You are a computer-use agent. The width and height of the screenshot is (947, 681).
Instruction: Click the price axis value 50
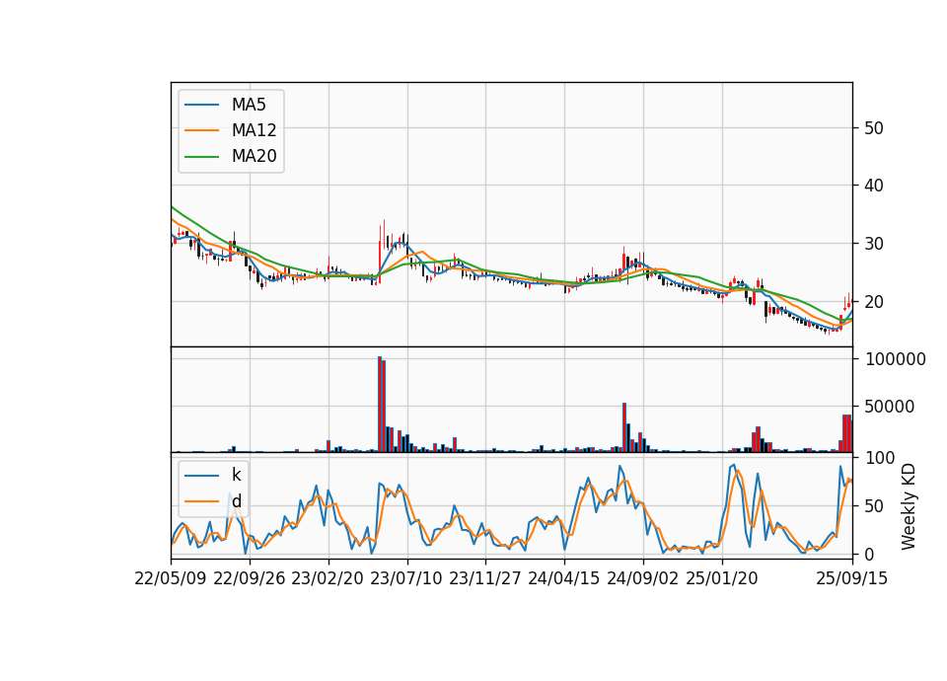[874, 128]
